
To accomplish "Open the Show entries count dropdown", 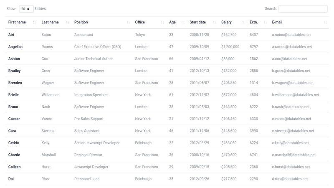I will (26, 9).
